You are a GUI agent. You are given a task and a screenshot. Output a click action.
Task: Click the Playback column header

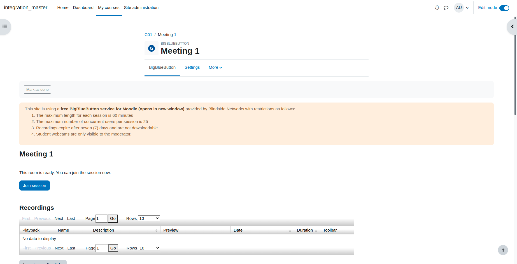37,230
